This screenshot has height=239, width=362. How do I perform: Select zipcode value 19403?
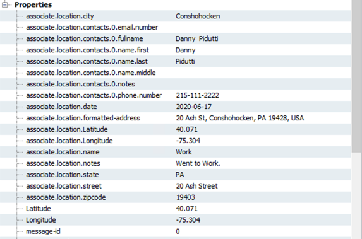pyautogui.click(x=186, y=197)
